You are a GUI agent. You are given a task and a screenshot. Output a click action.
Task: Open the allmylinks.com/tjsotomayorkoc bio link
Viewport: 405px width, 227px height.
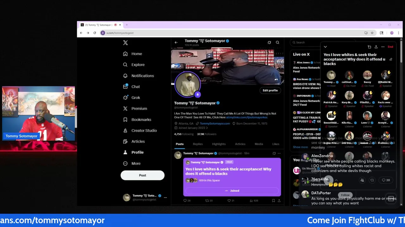point(247,117)
